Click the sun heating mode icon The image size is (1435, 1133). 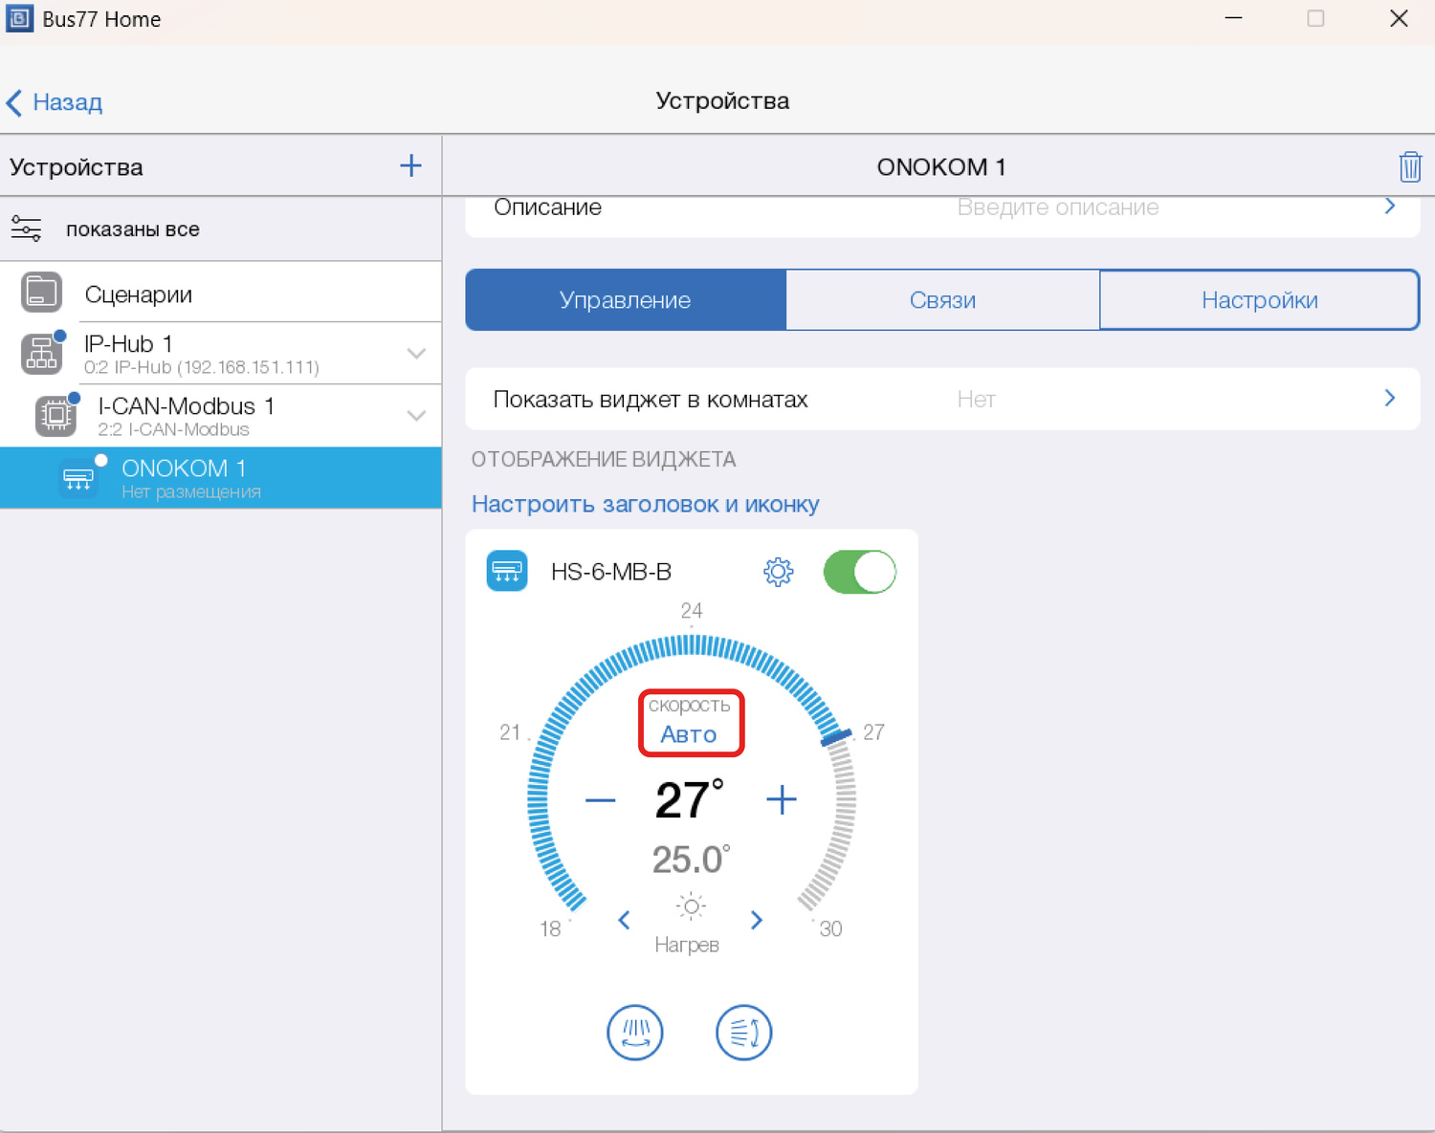pyautogui.click(x=690, y=906)
